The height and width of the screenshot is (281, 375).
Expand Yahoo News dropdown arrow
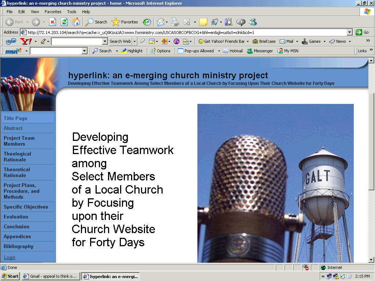coord(350,41)
